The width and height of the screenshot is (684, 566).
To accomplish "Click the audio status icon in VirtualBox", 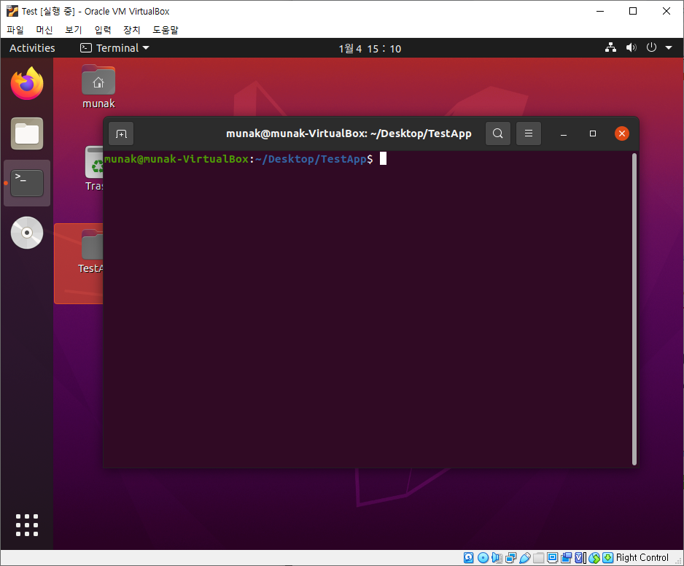I will [497, 558].
